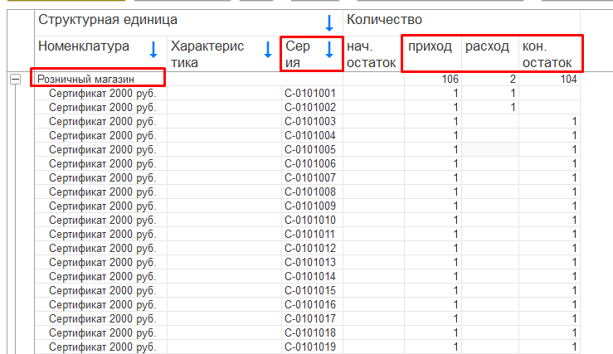The image size is (613, 354).
Task: Select series cell C-0101005
Action: 312,150
